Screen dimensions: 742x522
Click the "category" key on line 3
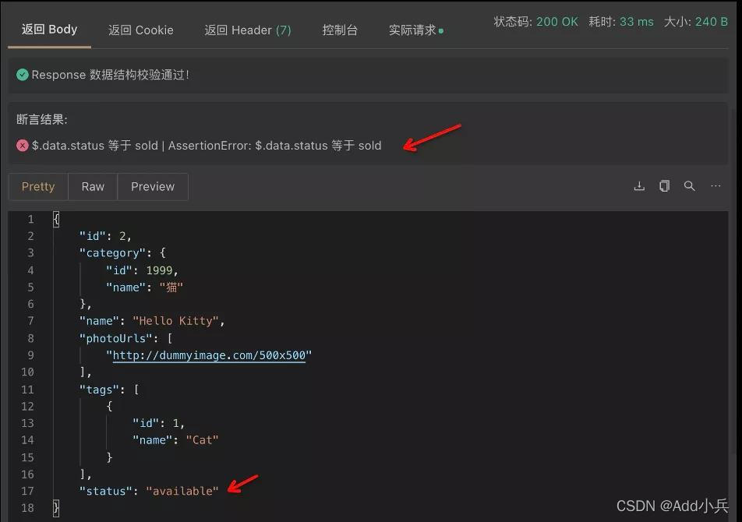click(x=112, y=253)
